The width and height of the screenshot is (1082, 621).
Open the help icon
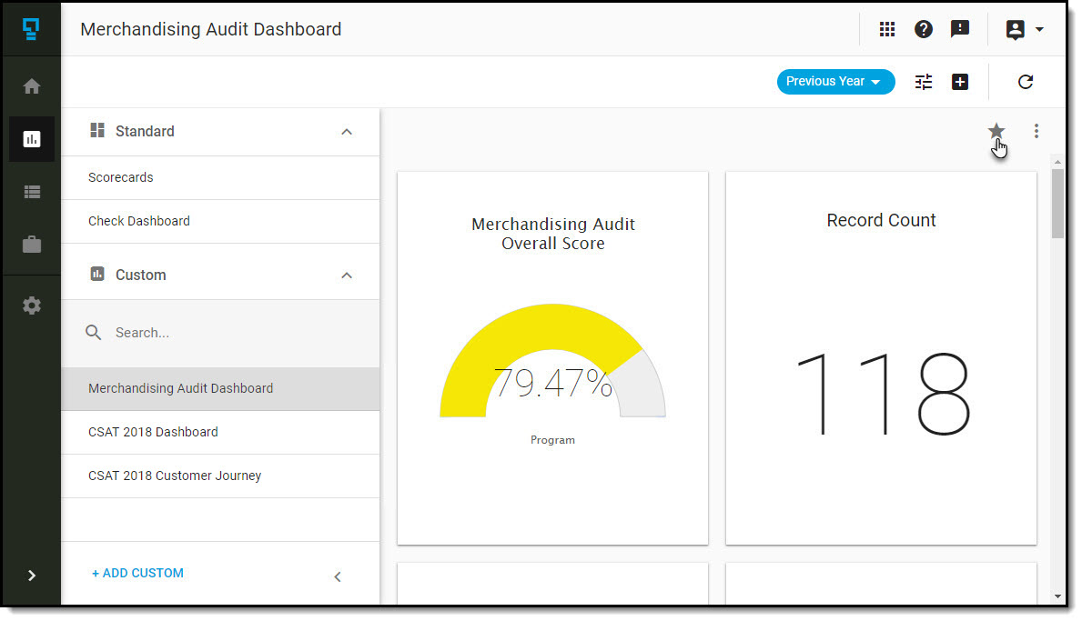(x=924, y=28)
